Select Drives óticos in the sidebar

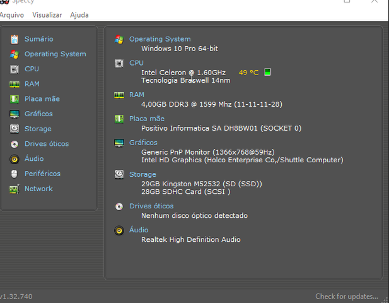(x=47, y=144)
